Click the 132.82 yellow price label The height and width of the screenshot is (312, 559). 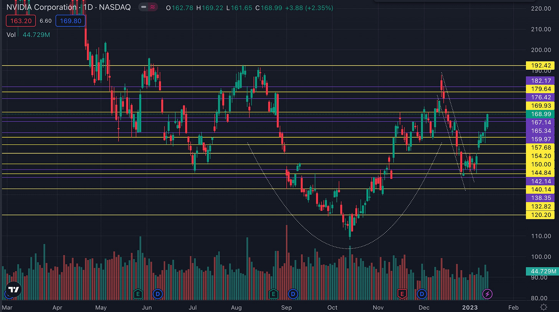[540, 207]
